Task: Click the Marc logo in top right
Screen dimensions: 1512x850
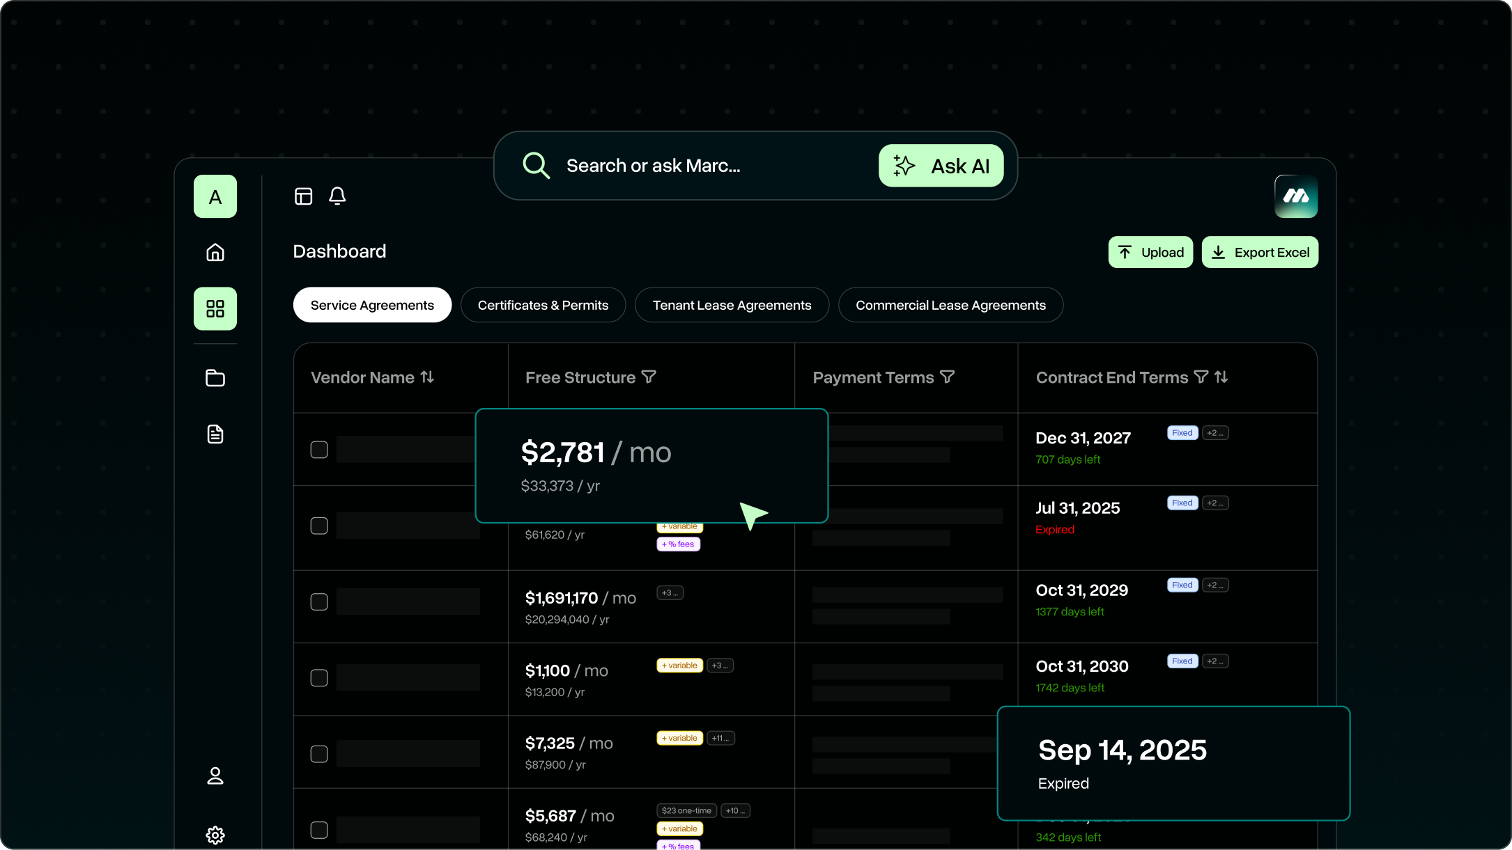Action: point(1296,196)
